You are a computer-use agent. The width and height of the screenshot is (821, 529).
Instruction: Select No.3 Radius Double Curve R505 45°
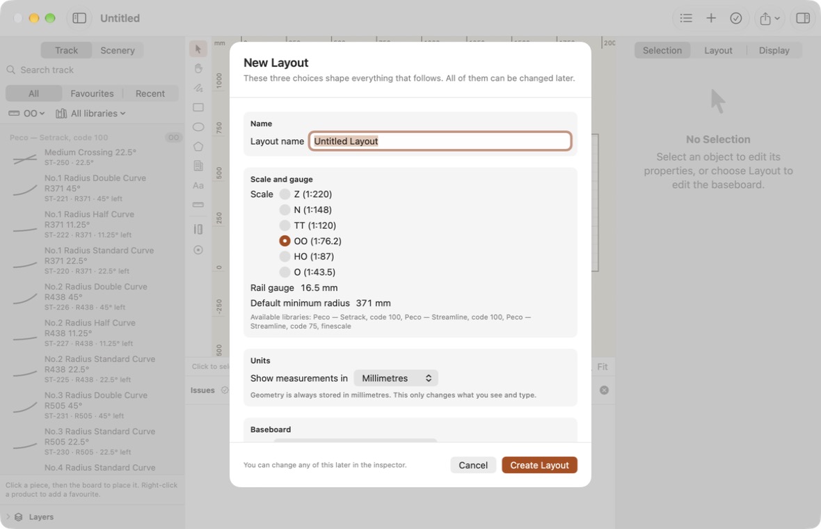(92, 405)
